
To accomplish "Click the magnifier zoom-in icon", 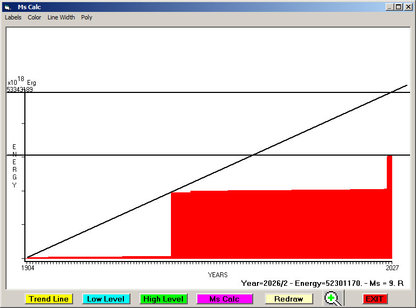I will pos(333,298).
